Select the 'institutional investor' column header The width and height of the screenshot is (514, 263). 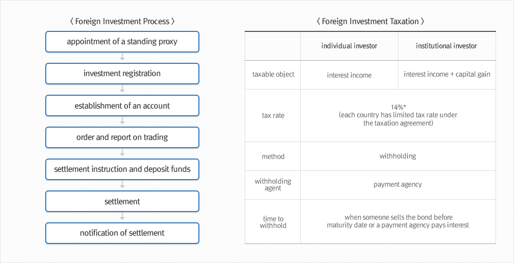[447, 46]
